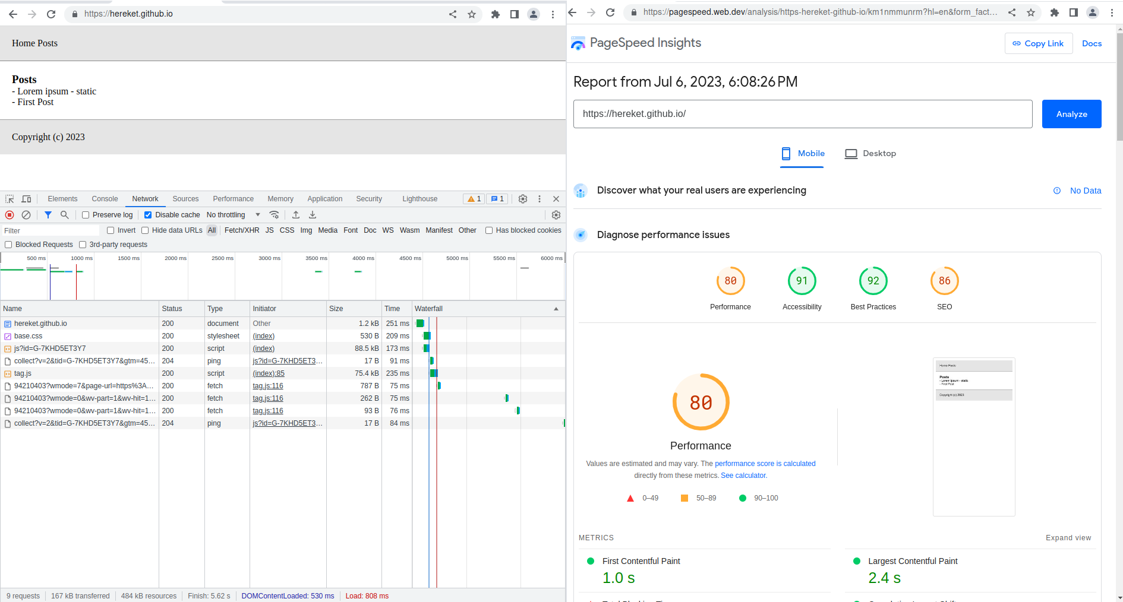Jump to the SEO score gauge 86
Viewport: 1123px width, 602px height.
coord(945,281)
